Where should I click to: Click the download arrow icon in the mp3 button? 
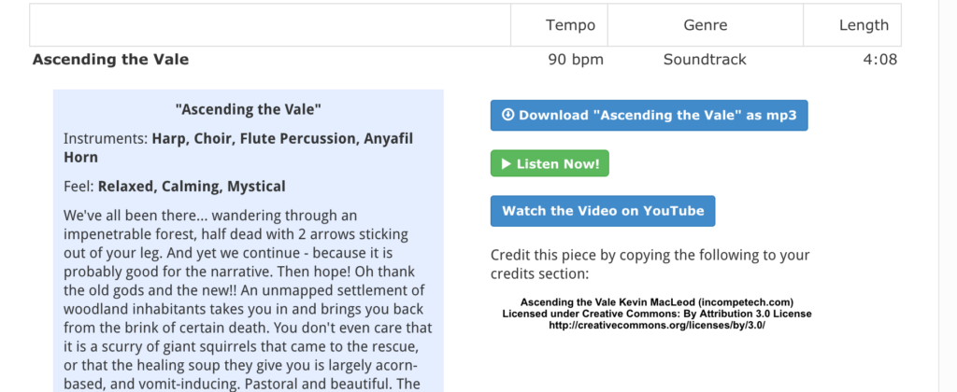coord(507,115)
